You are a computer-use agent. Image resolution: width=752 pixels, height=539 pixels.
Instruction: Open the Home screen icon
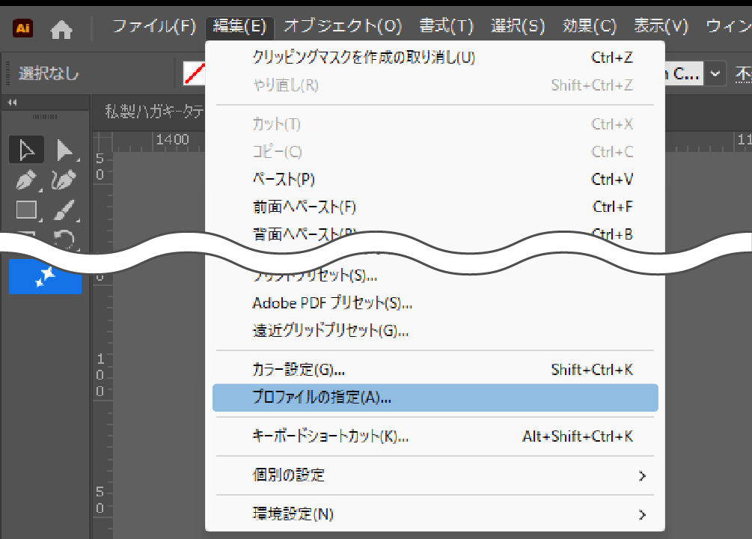(61, 30)
